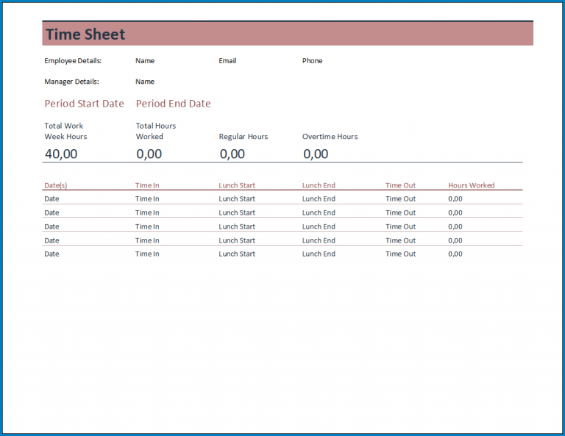Click the Hours Worked column header
The width and height of the screenshot is (565, 436).
pos(472,185)
